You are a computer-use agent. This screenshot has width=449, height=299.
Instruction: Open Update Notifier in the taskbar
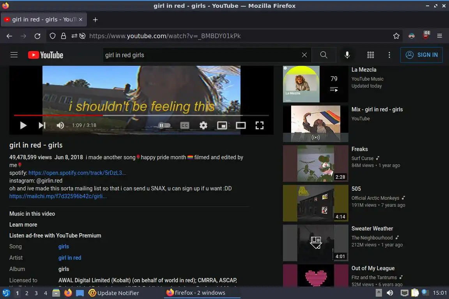pyautogui.click(x=114, y=293)
